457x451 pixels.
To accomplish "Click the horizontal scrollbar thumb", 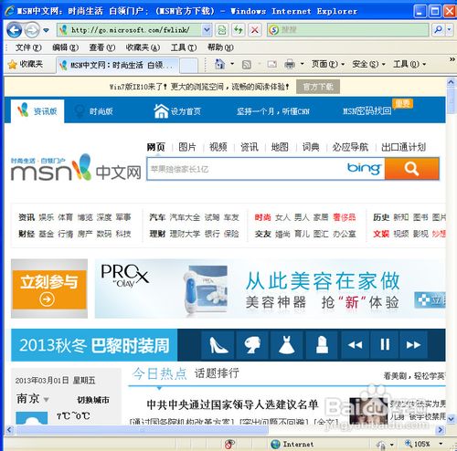I will click(143, 430).
